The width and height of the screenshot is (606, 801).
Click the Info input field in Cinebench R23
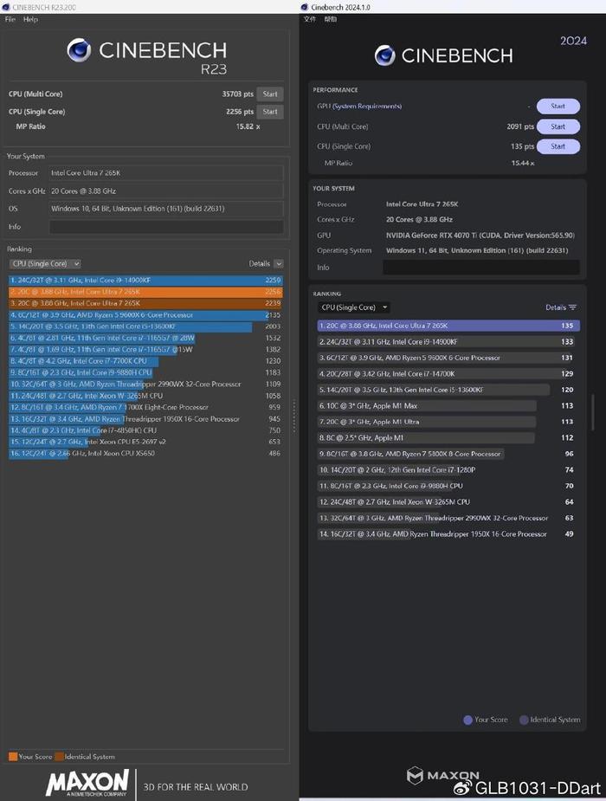[166, 227]
